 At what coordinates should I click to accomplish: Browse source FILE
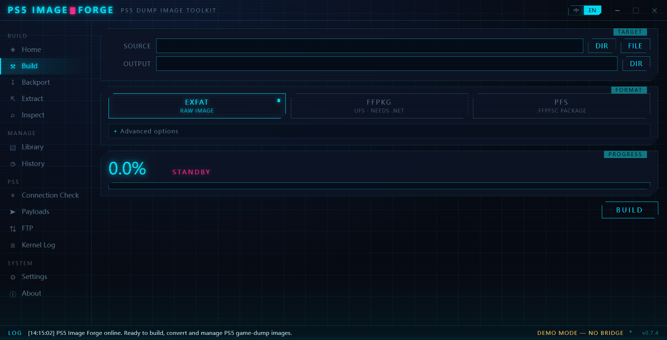click(x=635, y=46)
